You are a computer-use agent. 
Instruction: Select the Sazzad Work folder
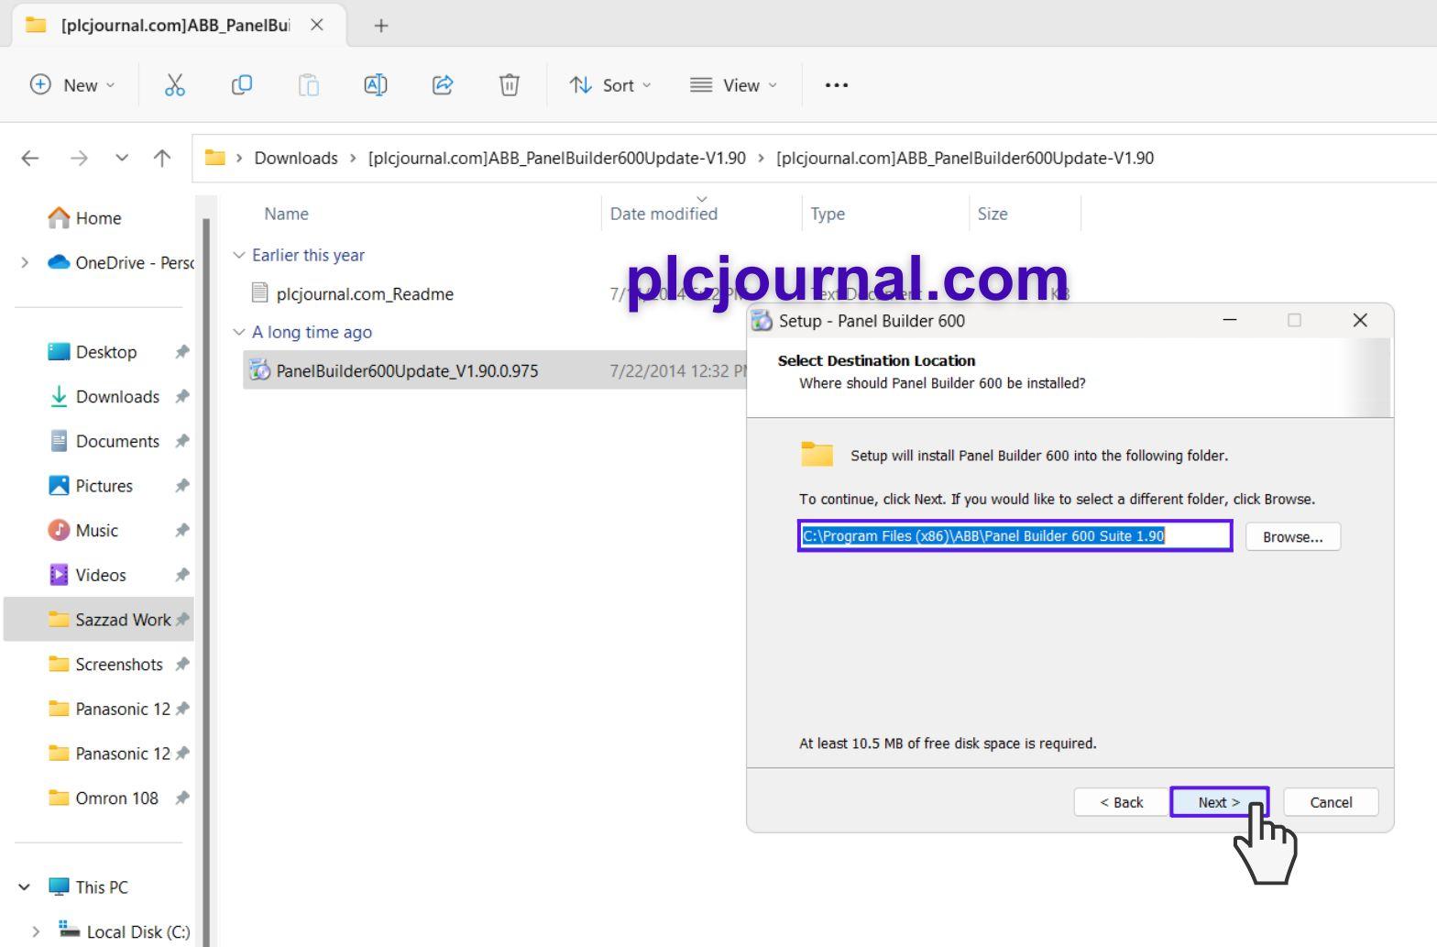[x=99, y=620]
